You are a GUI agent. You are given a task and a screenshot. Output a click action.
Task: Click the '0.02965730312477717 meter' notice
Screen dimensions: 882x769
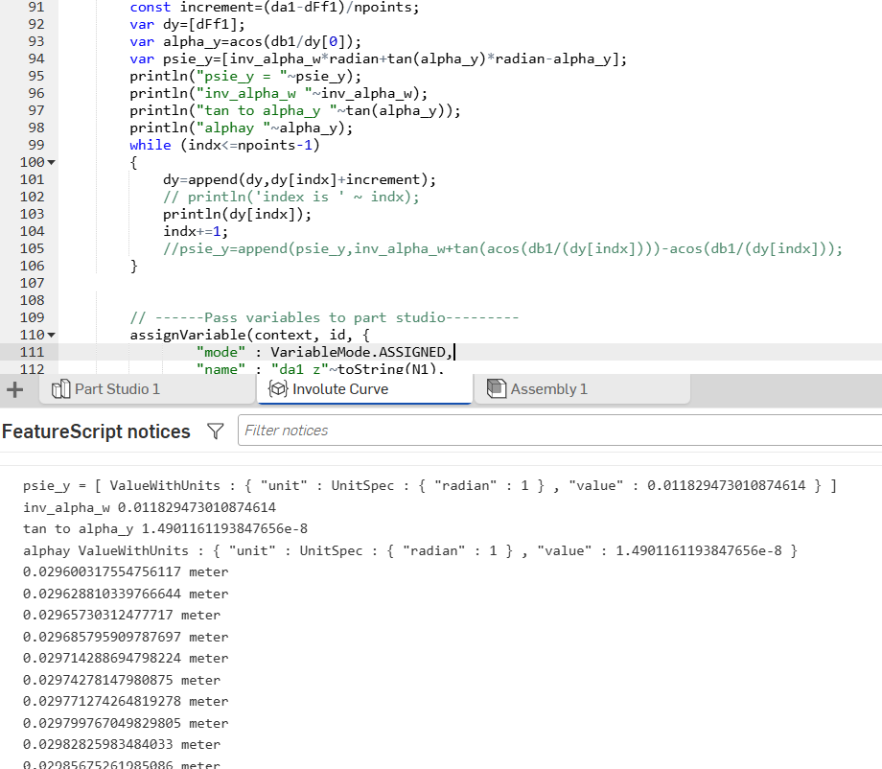122,616
